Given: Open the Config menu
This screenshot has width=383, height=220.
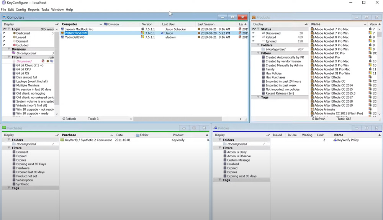Looking at the screenshot, I should (21, 10).
